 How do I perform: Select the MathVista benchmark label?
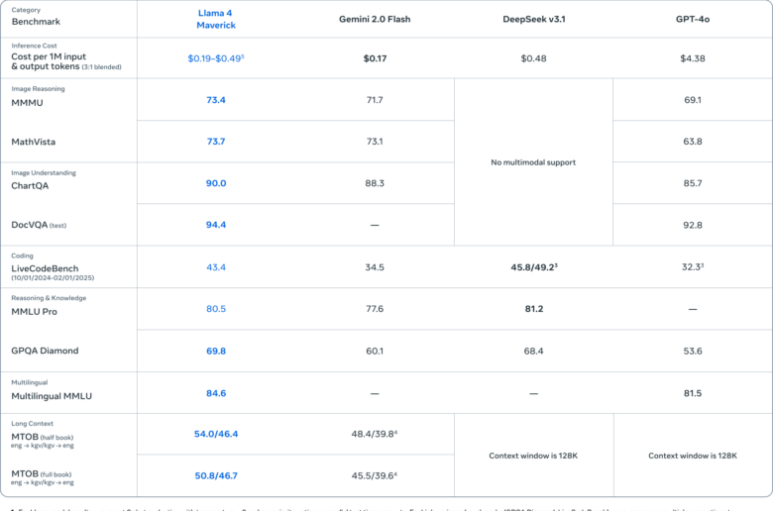[34, 142]
